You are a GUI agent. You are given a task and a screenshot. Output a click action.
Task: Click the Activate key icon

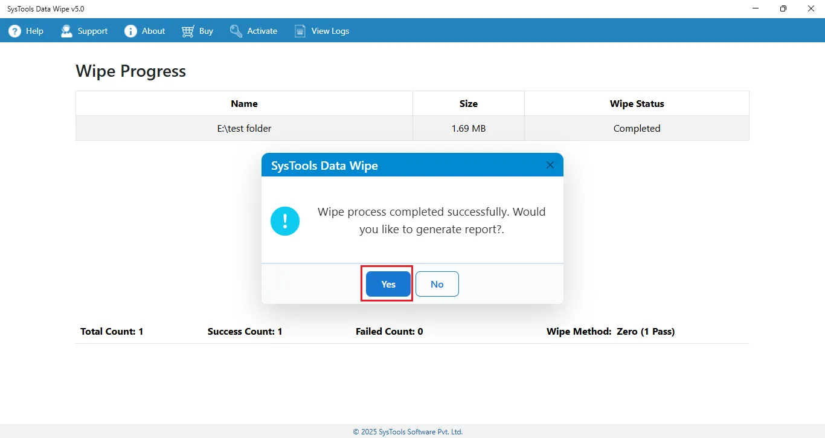[x=236, y=31]
